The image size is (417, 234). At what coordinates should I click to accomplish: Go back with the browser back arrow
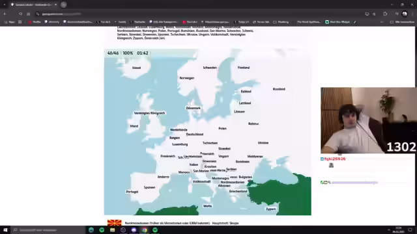[x=5, y=14]
